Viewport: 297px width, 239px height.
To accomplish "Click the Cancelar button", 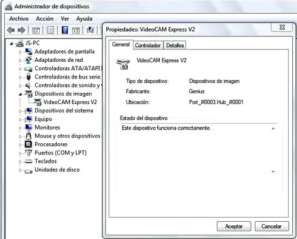I will pos(271,227).
